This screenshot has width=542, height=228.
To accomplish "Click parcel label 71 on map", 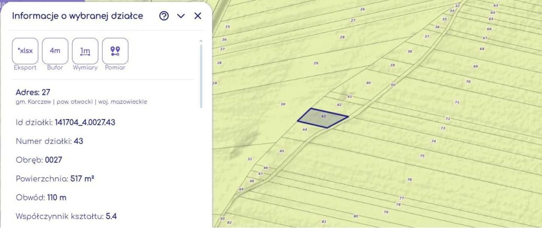I will (457, 103).
